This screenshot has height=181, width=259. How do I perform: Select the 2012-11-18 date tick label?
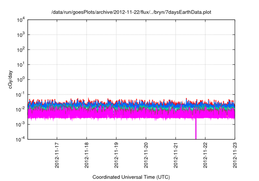pos(87,156)
